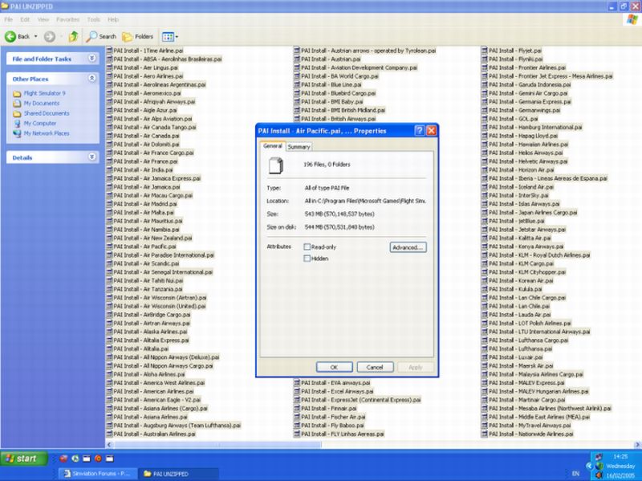Click the Back arrow toolbar icon

pos(11,36)
